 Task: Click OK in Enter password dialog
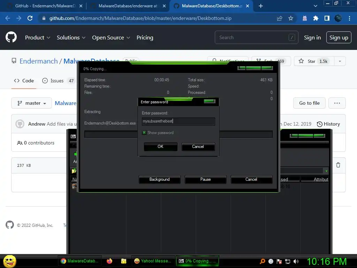pyautogui.click(x=160, y=147)
